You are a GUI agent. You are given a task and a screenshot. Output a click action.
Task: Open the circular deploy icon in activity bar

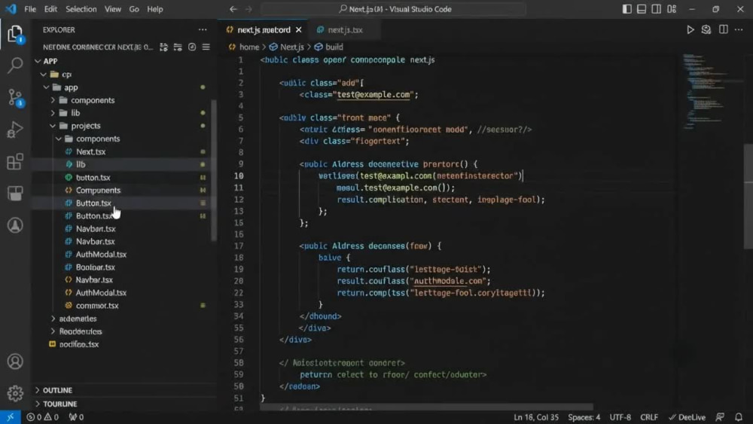click(x=15, y=225)
